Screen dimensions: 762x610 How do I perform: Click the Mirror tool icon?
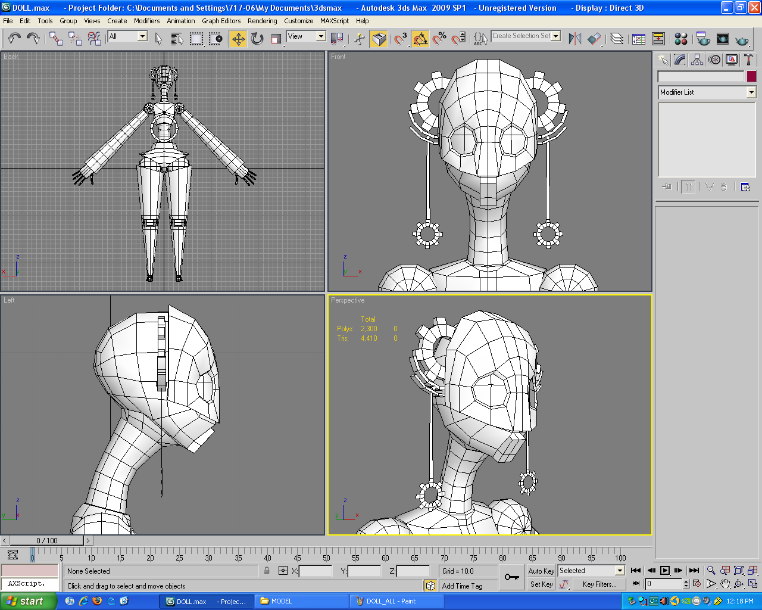click(574, 39)
